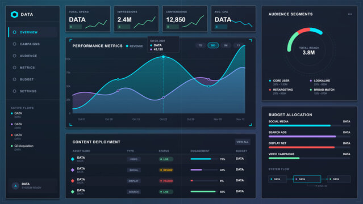The image size is (363, 204).
Task: Open the Metrics section
Action: (x=33, y=67)
